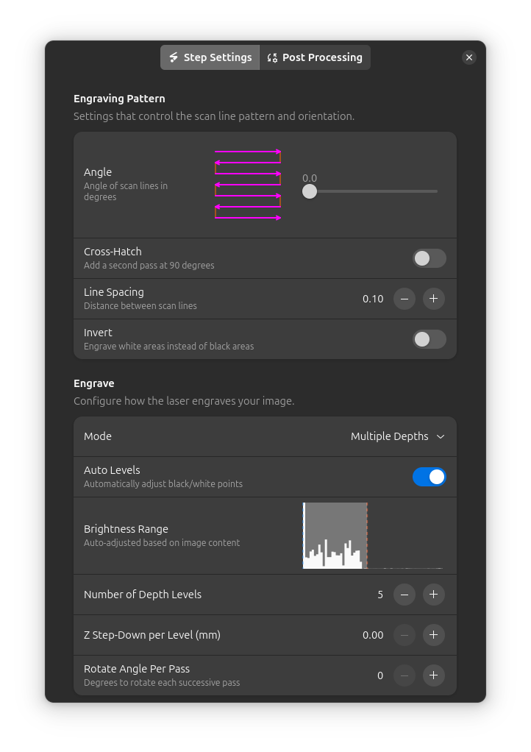This screenshot has height=752, width=531.
Task: Switch to the Step Settings tab
Action: pos(210,57)
